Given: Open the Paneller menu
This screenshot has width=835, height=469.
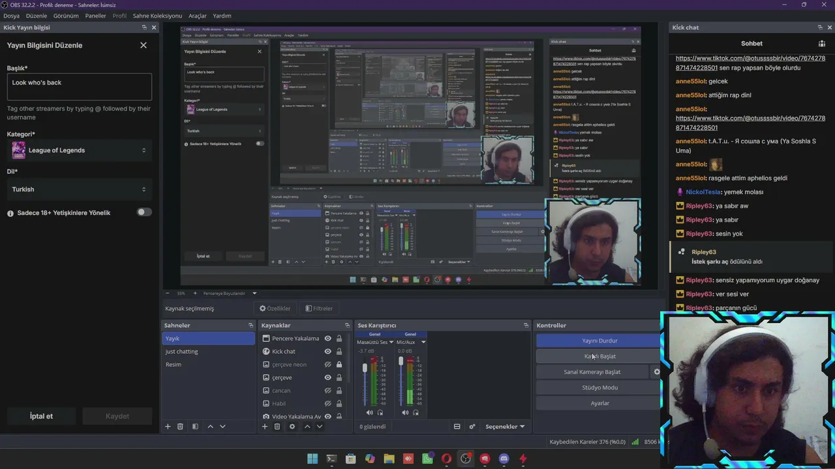Looking at the screenshot, I should pos(95,16).
